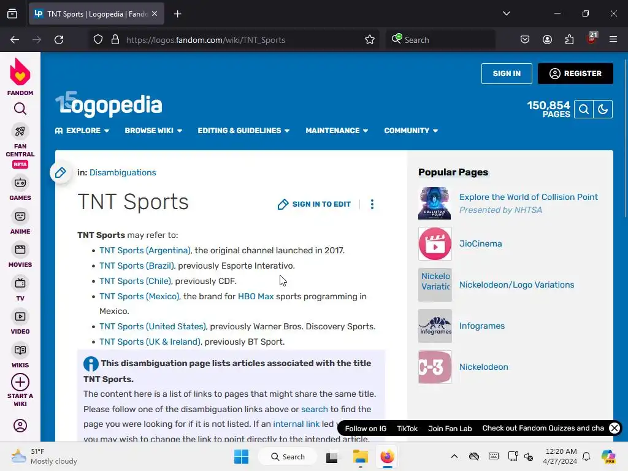Open the Infogrames thumbnail
Image resolution: width=628 pixels, height=471 pixels.
[435, 326]
